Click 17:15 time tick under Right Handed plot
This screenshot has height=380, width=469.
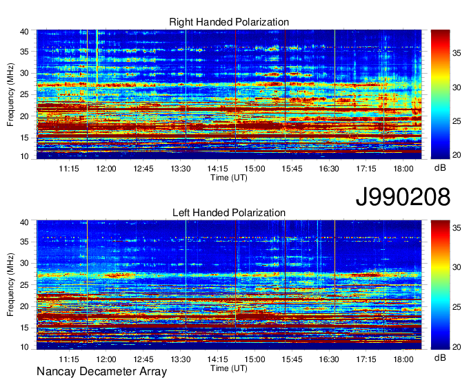(x=366, y=169)
